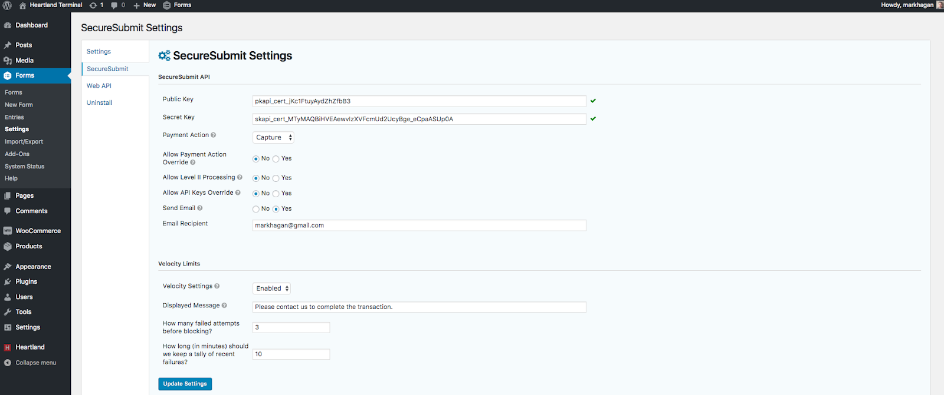
Task: Open the markhagan user avatar
Action: click(x=940, y=5)
